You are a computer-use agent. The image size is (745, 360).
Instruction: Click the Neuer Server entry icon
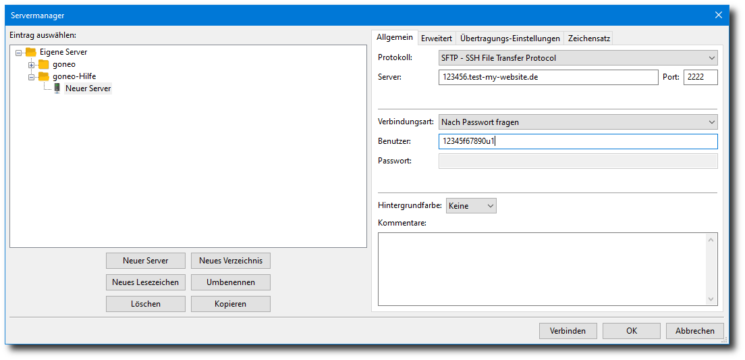[x=57, y=88]
